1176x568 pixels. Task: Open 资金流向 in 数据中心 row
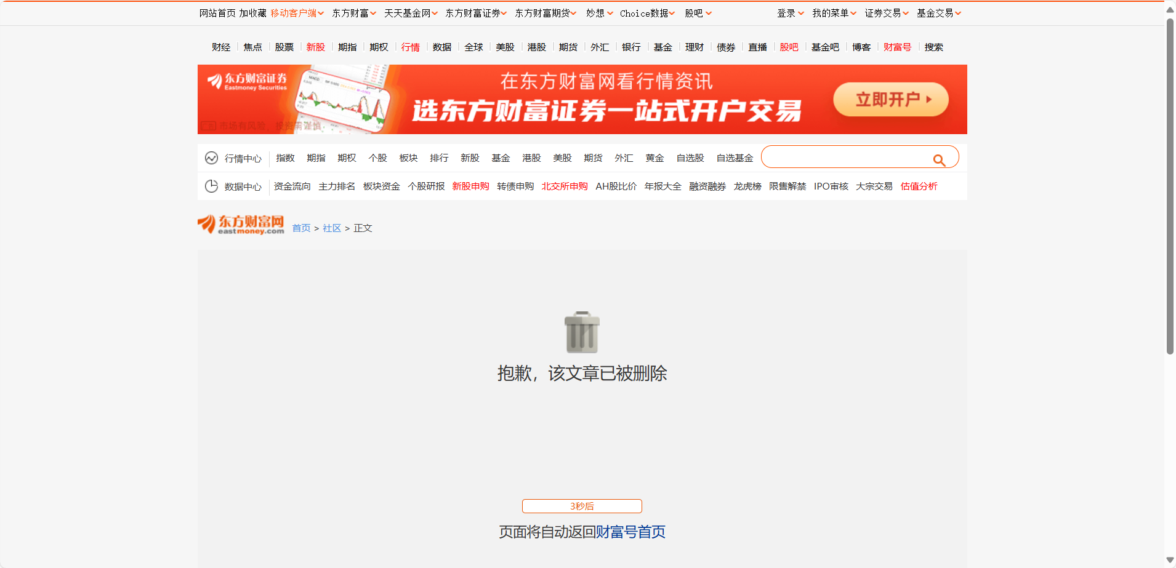point(292,186)
